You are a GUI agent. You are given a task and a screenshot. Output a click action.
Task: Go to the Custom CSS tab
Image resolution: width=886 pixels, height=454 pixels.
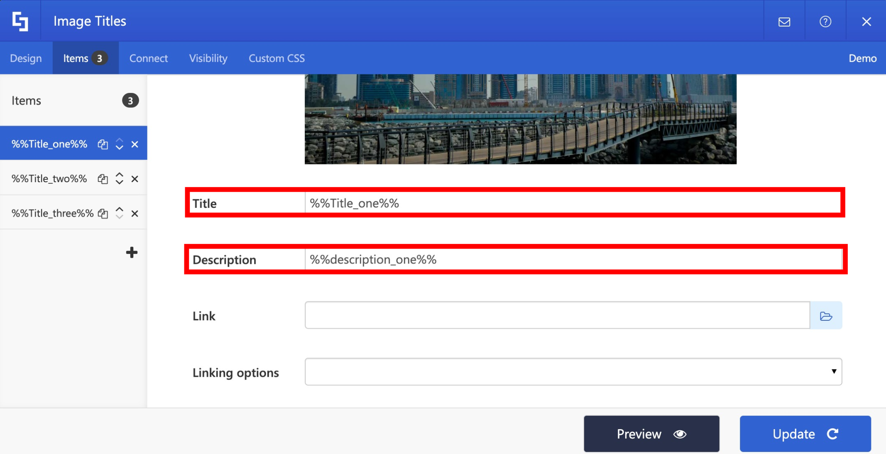coord(277,58)
